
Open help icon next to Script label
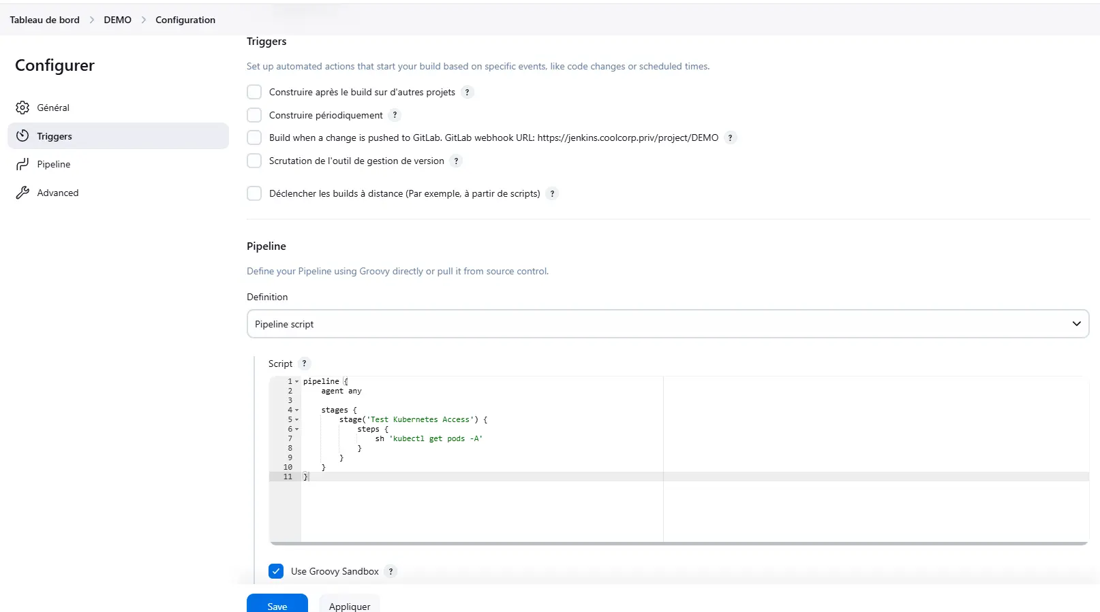(305, 364)
